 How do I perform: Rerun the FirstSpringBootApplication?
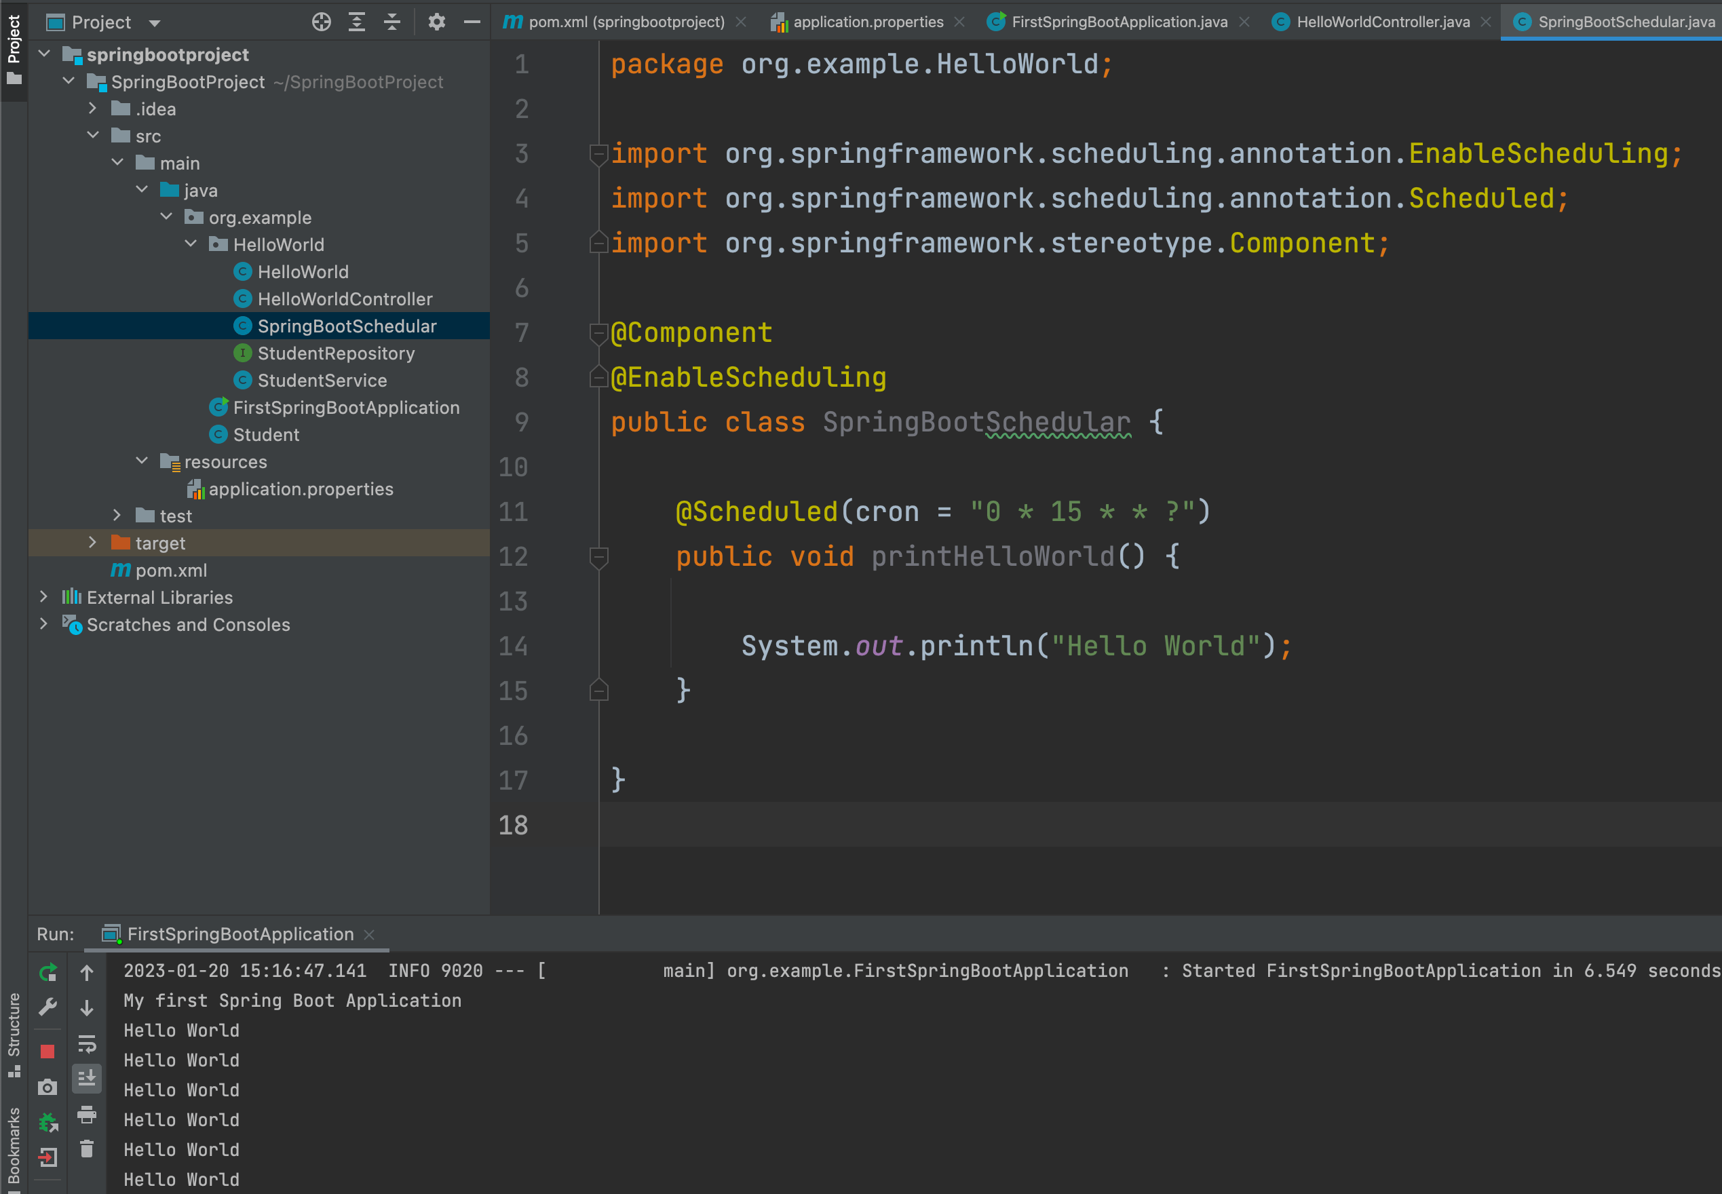coord(47,970)
